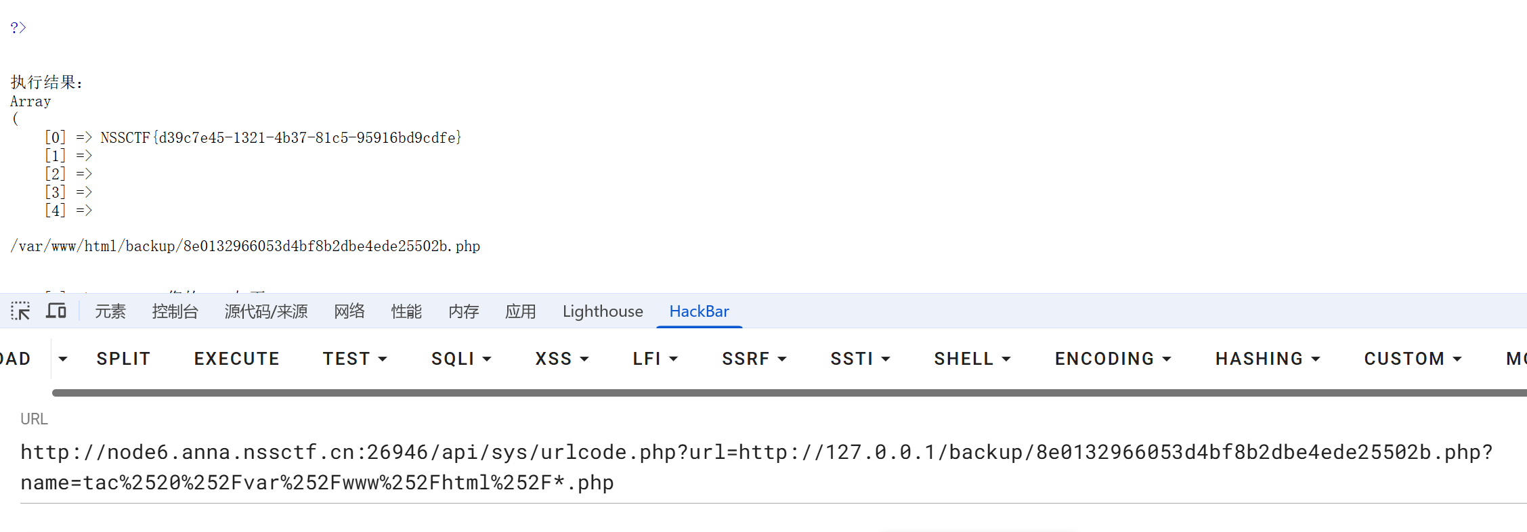Switch to the 网络 tab

[x=349, y=311]
